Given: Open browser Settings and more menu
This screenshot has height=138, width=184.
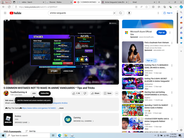Looking at the screenshot, I should click(176, 7).
